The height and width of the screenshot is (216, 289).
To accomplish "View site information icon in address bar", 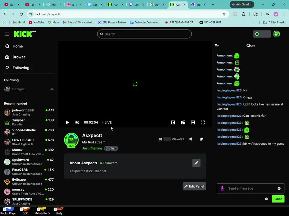I will coord(31,14).
